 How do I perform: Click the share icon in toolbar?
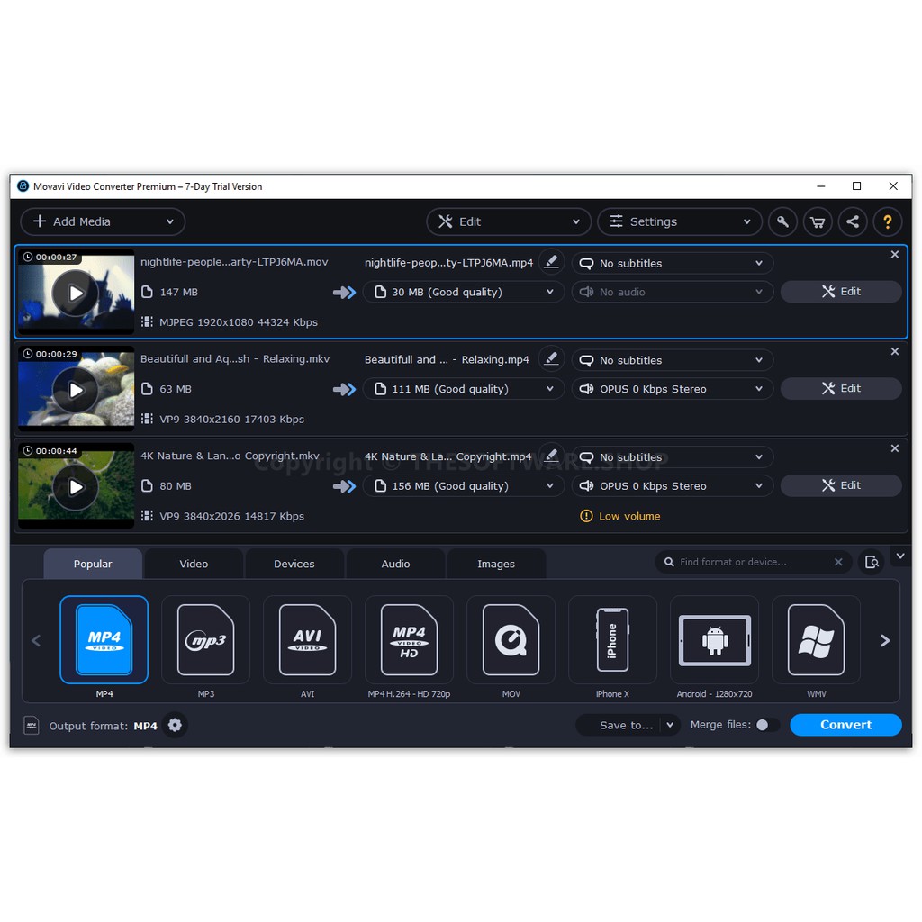click(853, 221)
